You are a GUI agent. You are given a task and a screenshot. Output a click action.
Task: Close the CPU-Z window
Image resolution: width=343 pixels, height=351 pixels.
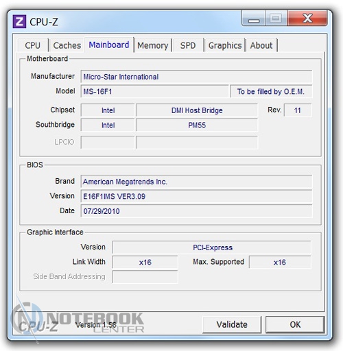307,19
